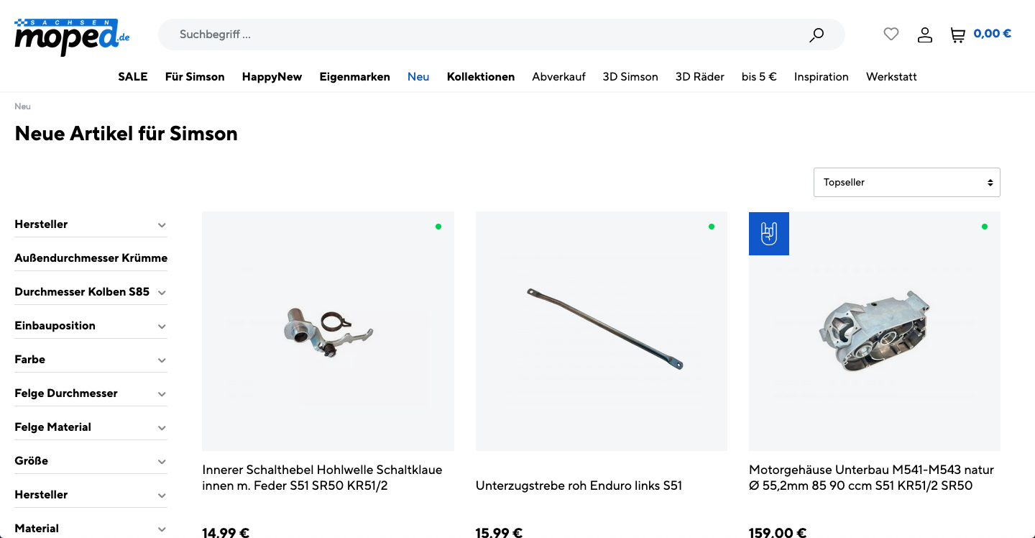Viewport: 1035px width, 538px height.
Task: Open Innerer Schalthebel Hohlwelle product link
Action: (323, 478)
